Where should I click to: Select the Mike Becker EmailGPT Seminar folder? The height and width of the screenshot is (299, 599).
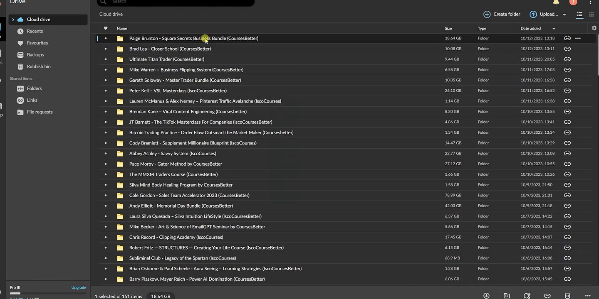(x=197, y=227)
